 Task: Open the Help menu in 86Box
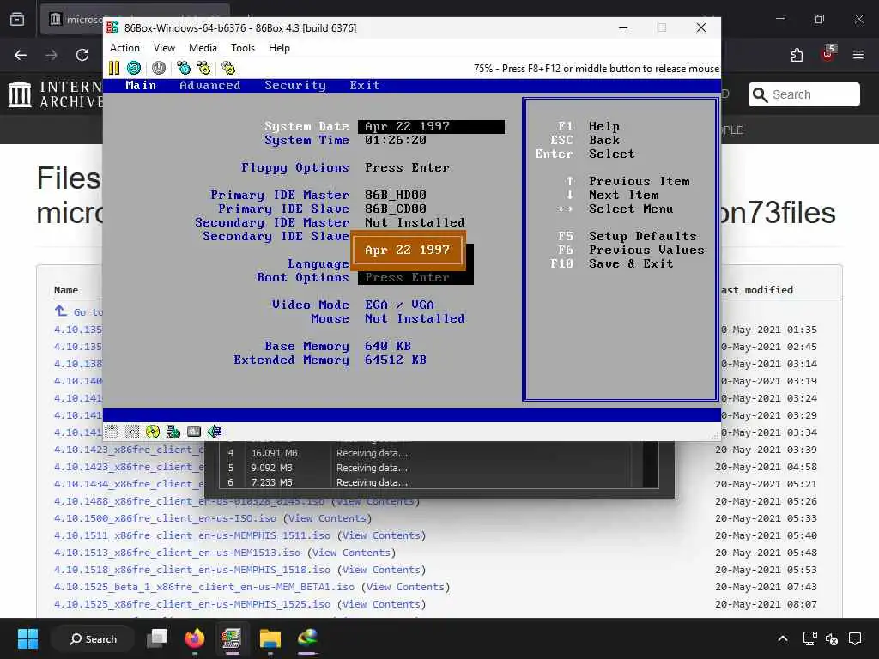[x=279, y=48]
